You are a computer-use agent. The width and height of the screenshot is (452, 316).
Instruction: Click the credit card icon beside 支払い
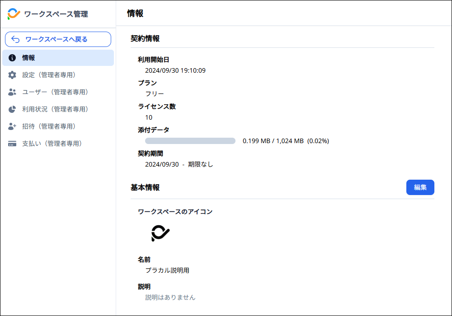[12, 144]
